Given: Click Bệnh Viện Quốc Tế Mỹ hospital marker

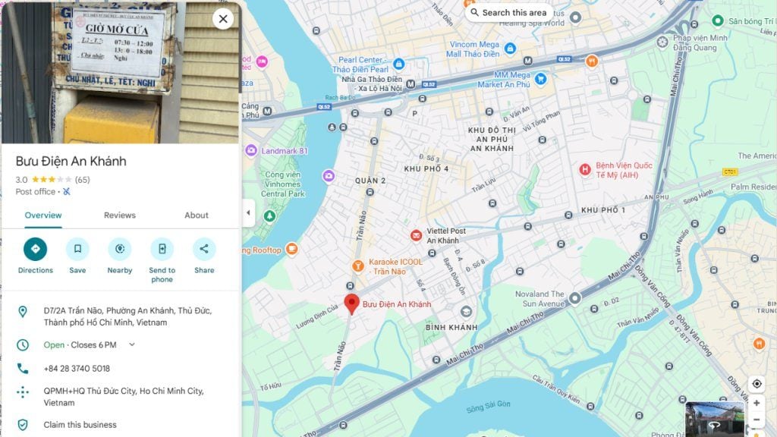Looking at the screenshot, I should (x=585, y=170).
